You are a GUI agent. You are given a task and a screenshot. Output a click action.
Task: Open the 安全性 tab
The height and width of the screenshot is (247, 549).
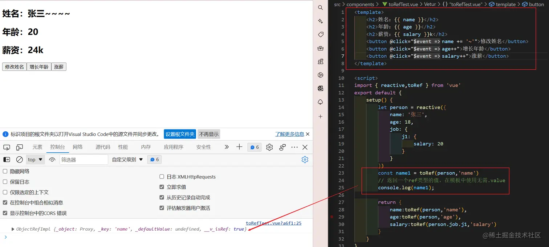[204, 147]
